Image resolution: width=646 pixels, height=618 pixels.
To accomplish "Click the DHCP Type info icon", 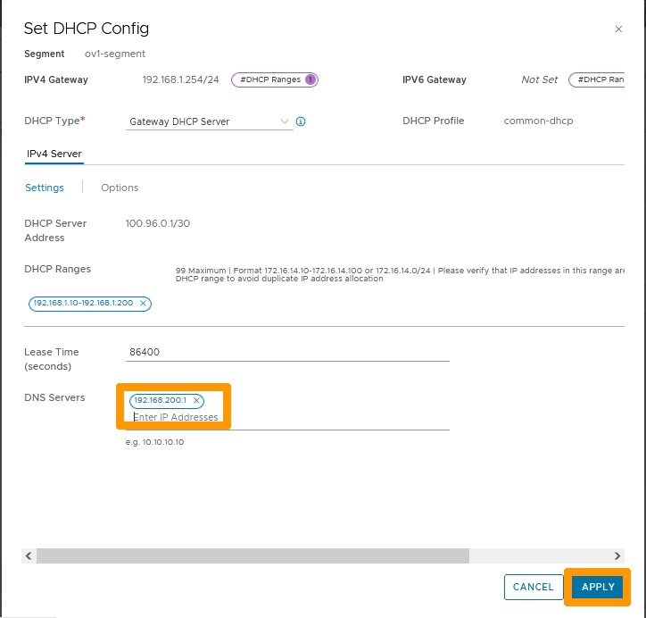I will tap(301, 121).
